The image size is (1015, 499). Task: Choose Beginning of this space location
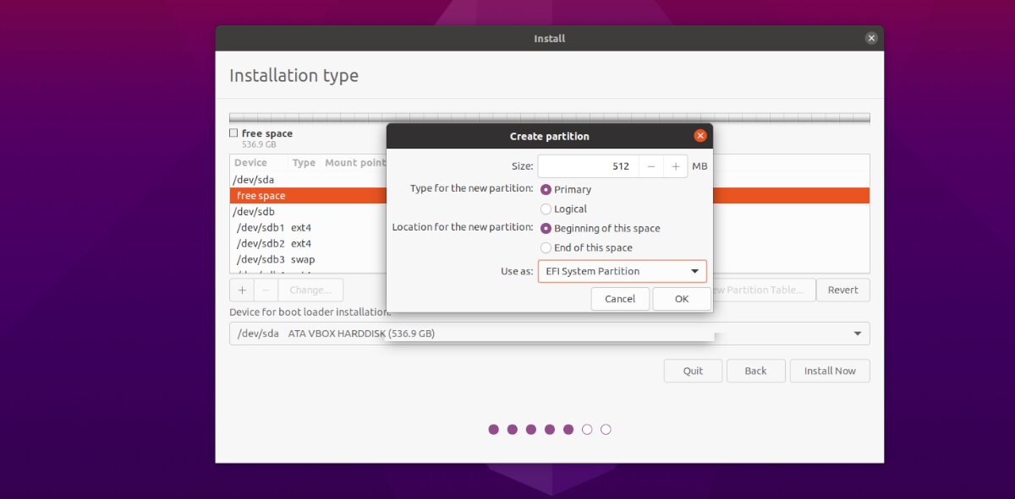[x=546, y=229]
